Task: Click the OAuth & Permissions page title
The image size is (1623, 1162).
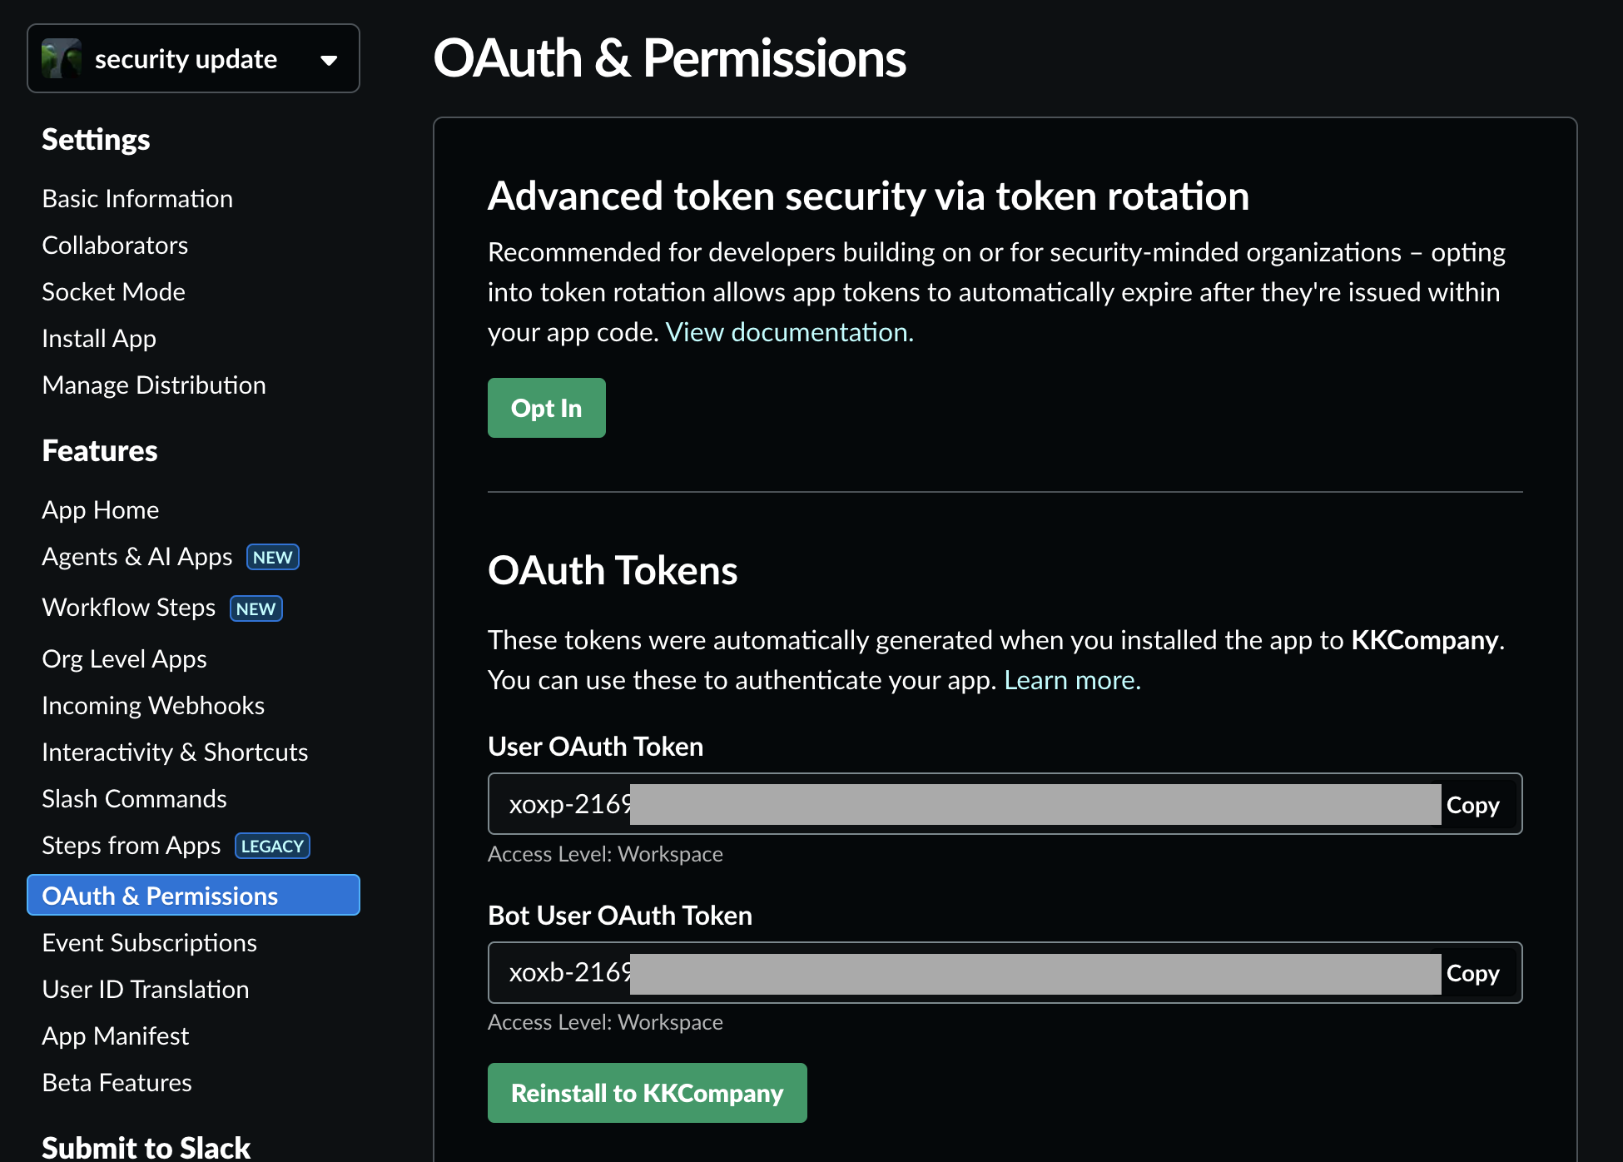Action: 670,58
